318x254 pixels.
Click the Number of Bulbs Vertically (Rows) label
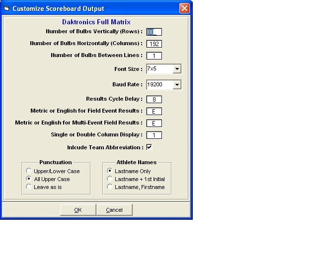point(94,31)
